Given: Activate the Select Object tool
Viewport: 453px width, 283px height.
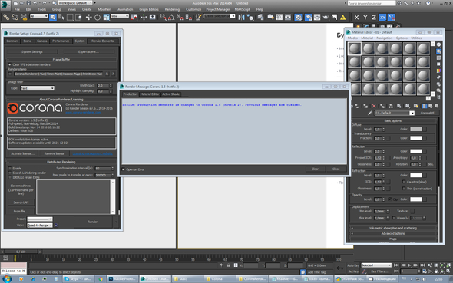Looking at the screenshot, I should pyautogui.click(x=53, y=18).
